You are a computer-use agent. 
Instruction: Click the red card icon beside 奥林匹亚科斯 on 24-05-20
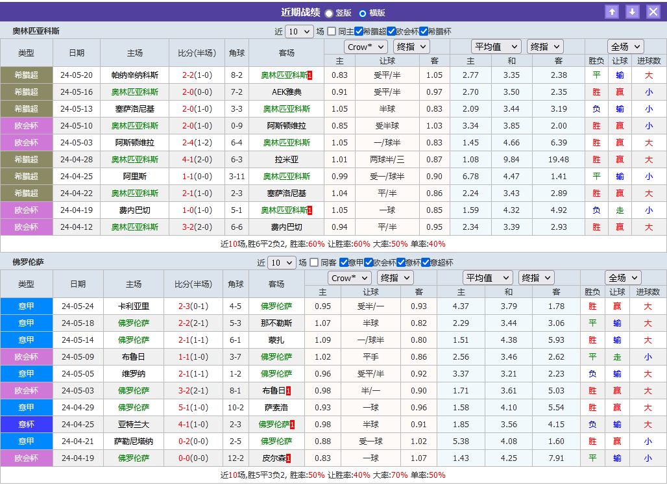309,75
